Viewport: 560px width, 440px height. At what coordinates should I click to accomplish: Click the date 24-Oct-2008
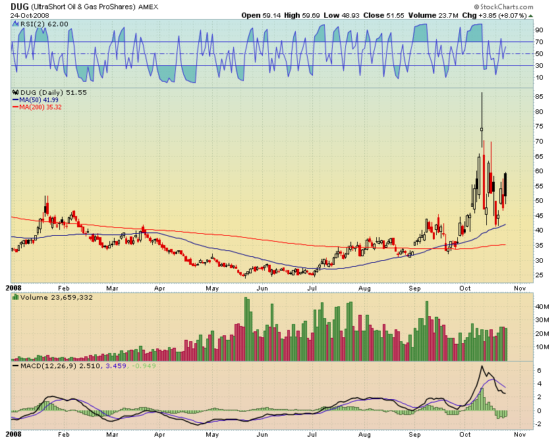30,15
